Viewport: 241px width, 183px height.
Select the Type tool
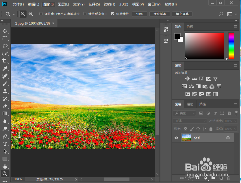pos(5,144)
